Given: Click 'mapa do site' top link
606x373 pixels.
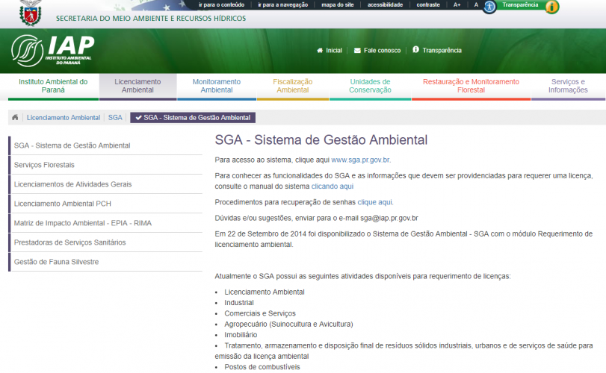Looking at the screenshot, I should [x=338, y=4].
